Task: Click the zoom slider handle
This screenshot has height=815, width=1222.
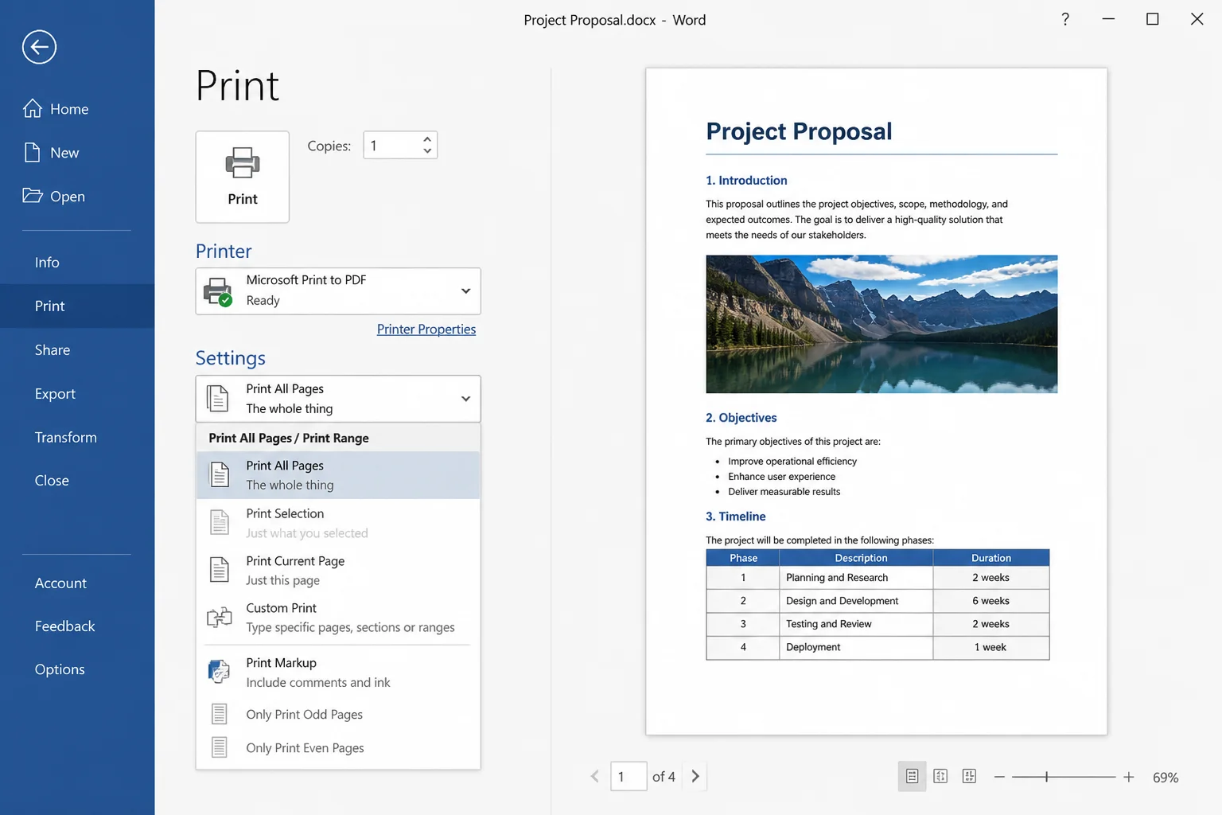Action: point(1046,777)
